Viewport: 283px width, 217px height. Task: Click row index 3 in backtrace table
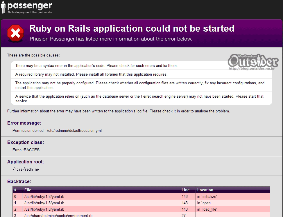[x=15, y=215]
